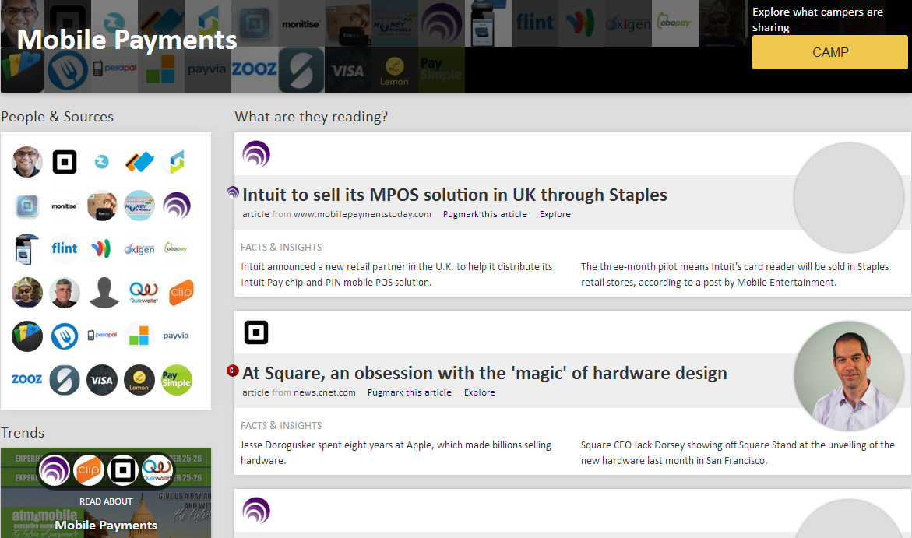Select the pesapal logo in People & Sources
Image resolution: width=912 pixels, height=538 pixels.
point(102,335)
